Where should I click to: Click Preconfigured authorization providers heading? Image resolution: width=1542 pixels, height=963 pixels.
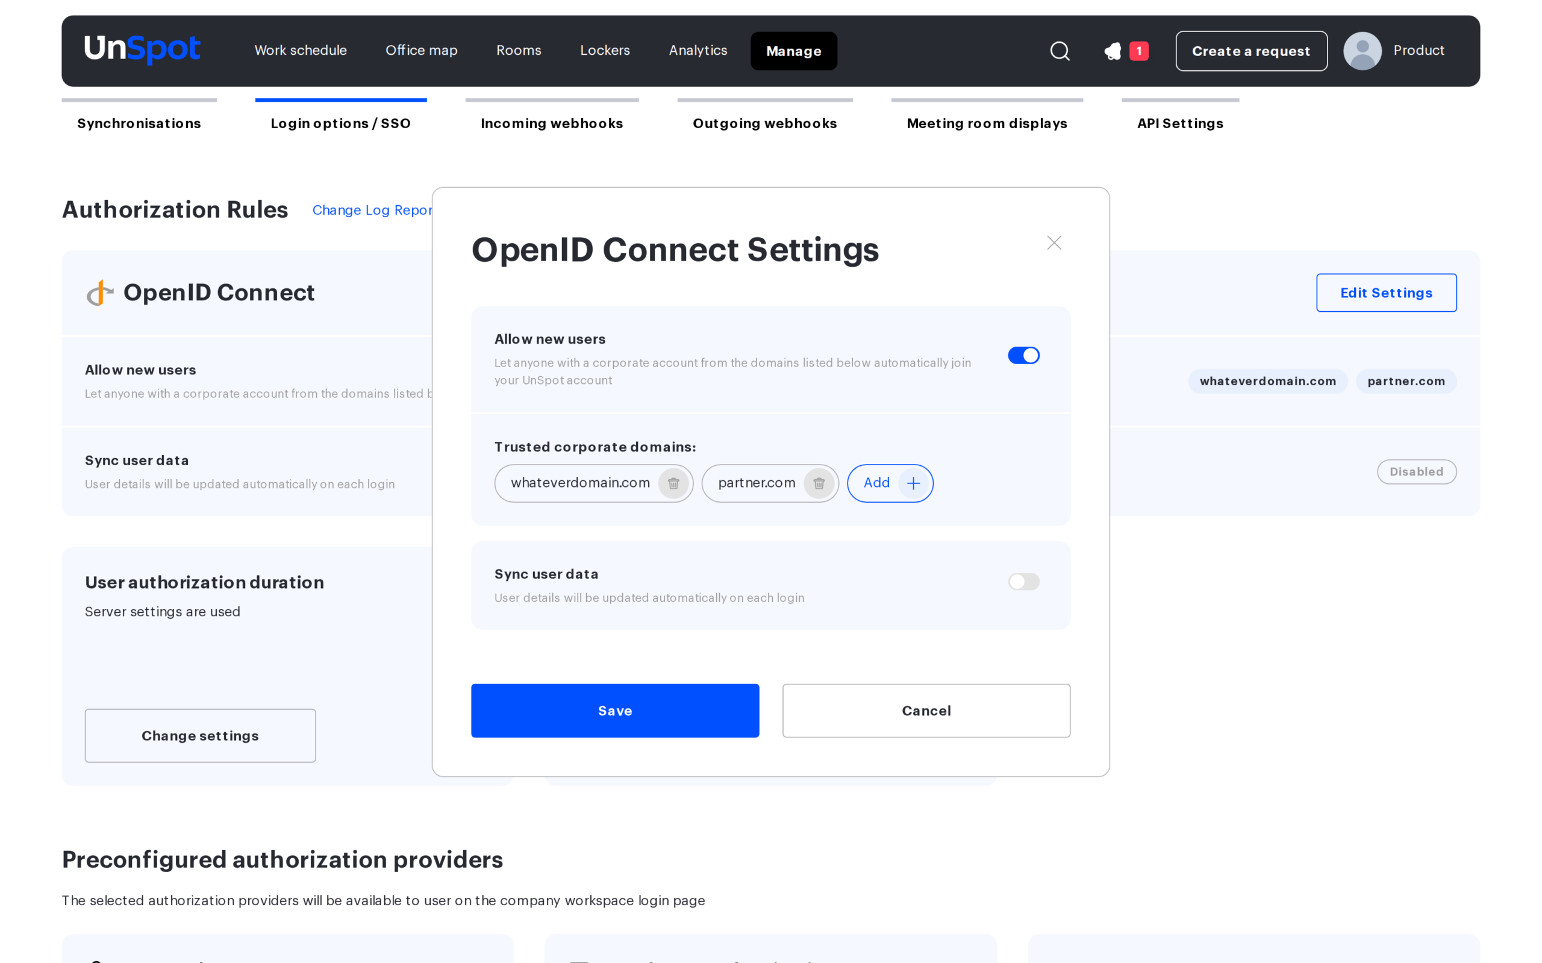tap(282, 860)
